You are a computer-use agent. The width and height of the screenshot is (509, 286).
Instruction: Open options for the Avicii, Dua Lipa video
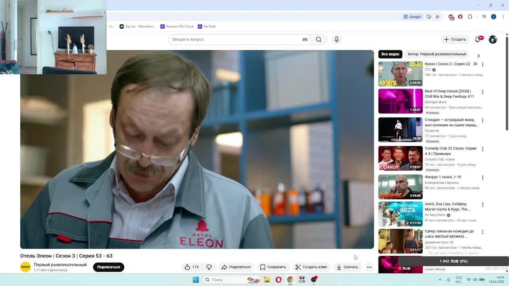[483, 205]
